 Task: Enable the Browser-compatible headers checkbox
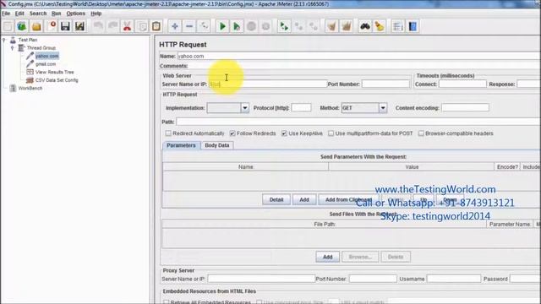(x=421, y=133)
